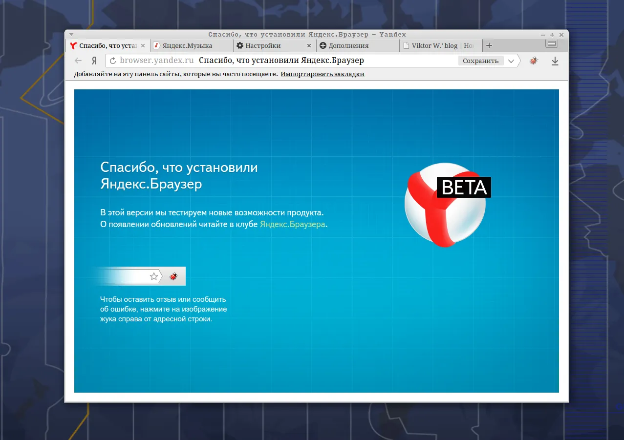Open Yandex home via the Я icon
The image size is (624, 440).
(x=93, y=61)
